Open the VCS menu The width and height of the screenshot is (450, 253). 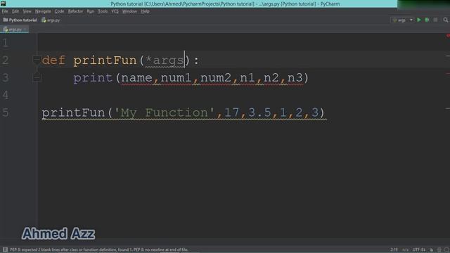tap(115, 11)
